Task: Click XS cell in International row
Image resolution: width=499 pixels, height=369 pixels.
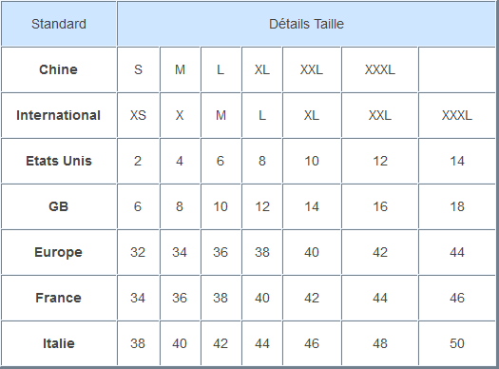Action: (138, 115)
